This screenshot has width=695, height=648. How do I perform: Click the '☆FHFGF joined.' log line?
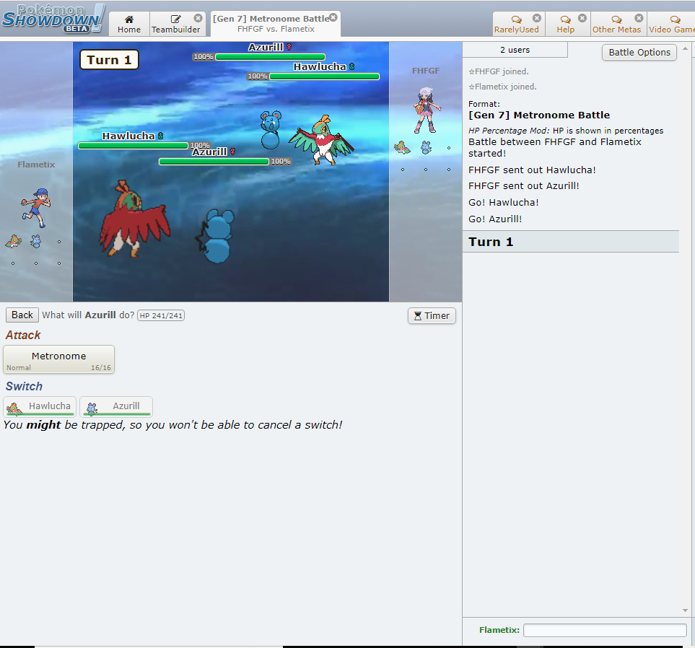point(499,71)
